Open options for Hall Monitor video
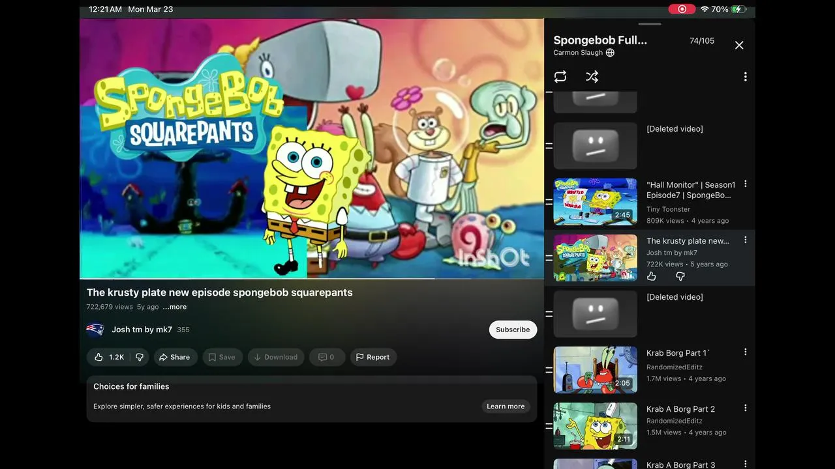This screenshot has height=469, width=835. point(745,184)
